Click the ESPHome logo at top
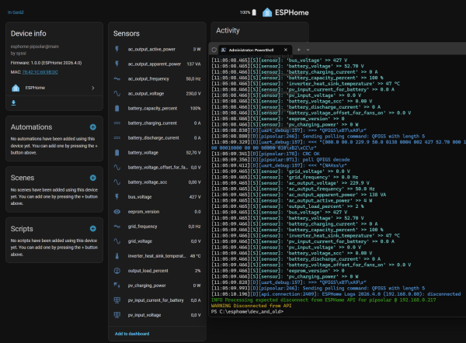This screenshot has width=466, height=343. pos(268,12)
